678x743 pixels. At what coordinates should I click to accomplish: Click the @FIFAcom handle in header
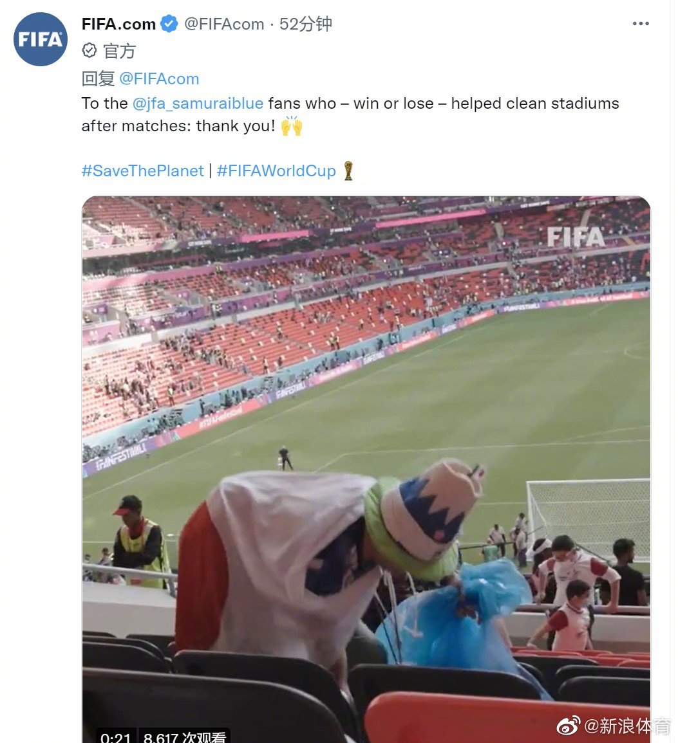[224, 24]
